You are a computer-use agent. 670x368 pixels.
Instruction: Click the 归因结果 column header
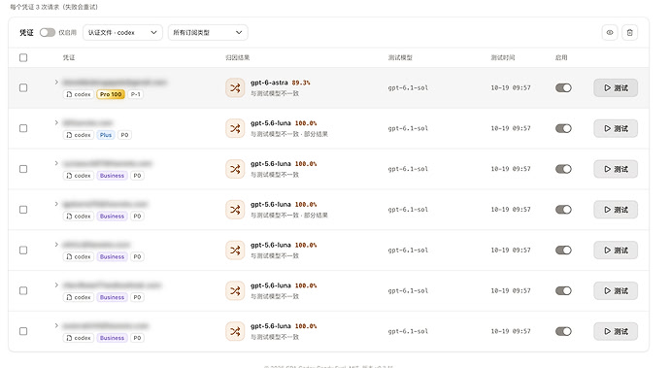point(238,57)
